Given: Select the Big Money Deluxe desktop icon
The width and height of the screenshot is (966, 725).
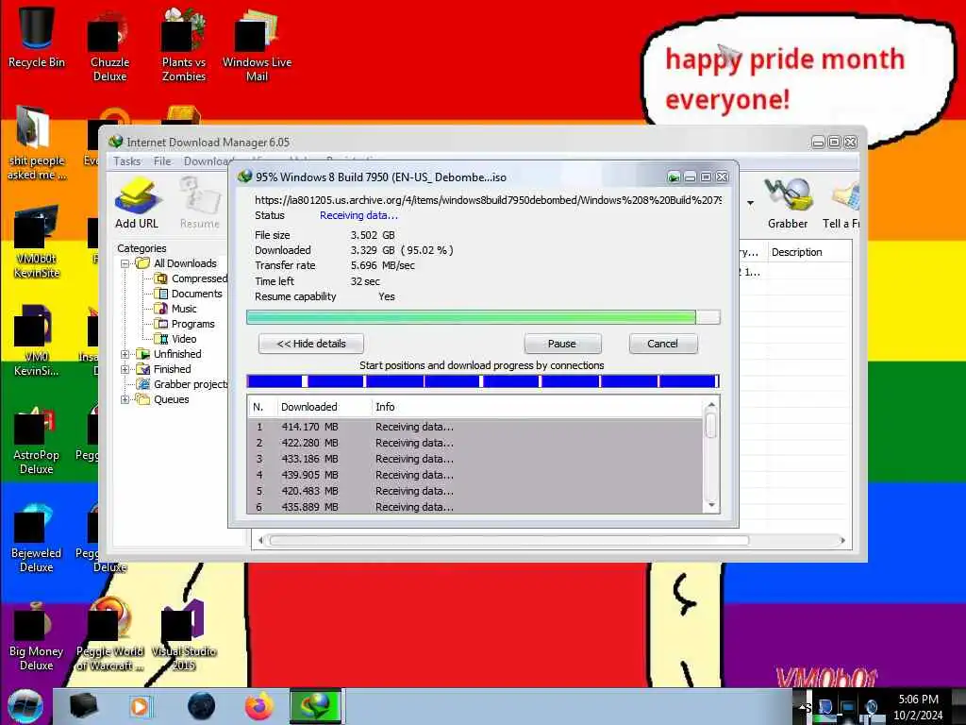Looking at the screenshot, I should point(37,637).
